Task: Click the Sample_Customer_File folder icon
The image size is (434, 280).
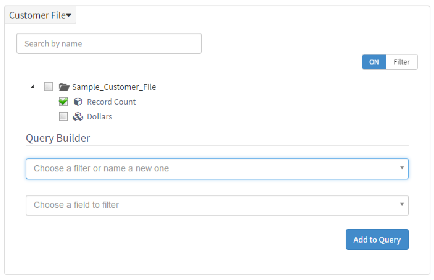Action: coord(64,87)
